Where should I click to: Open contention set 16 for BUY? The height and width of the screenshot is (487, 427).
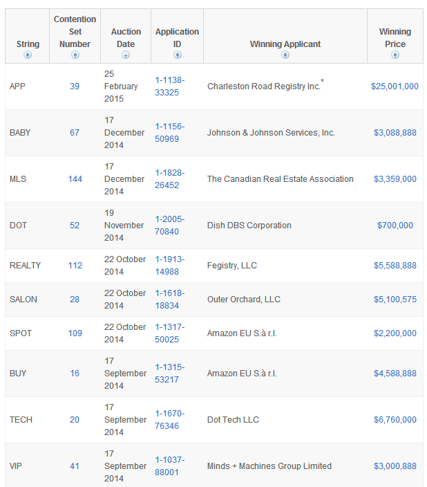click(x=75, y=374)
